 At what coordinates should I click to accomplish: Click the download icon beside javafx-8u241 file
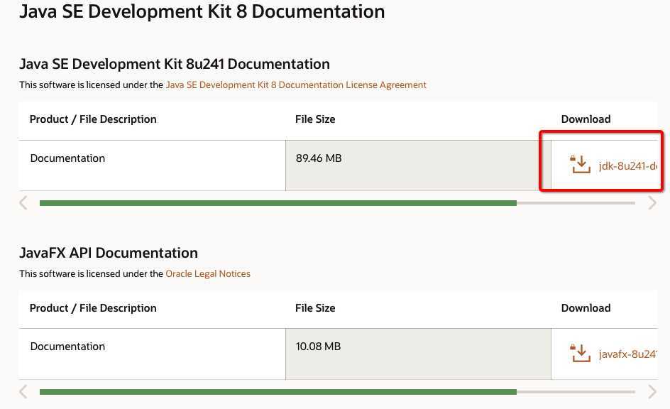[581, 353]
